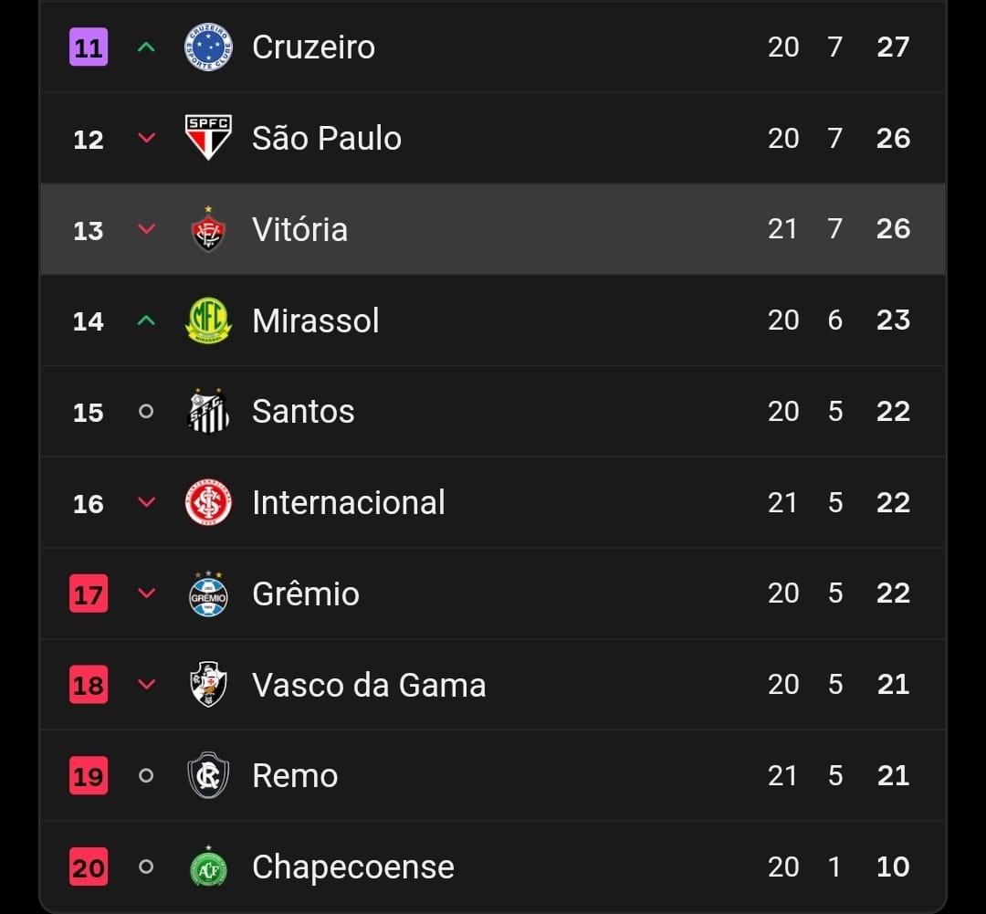The width and height of the screenshot is (986, 914).
Task: Open the Internacional team name
Action: pyautogui.click(x=349, y=502)
